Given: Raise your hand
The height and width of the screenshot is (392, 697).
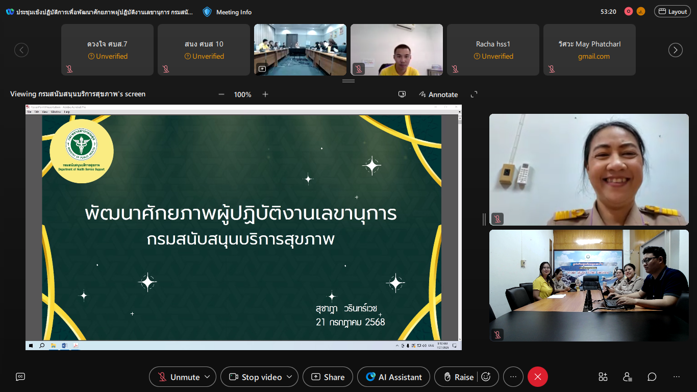Looking at the screenshot, I should click(458, 377).
